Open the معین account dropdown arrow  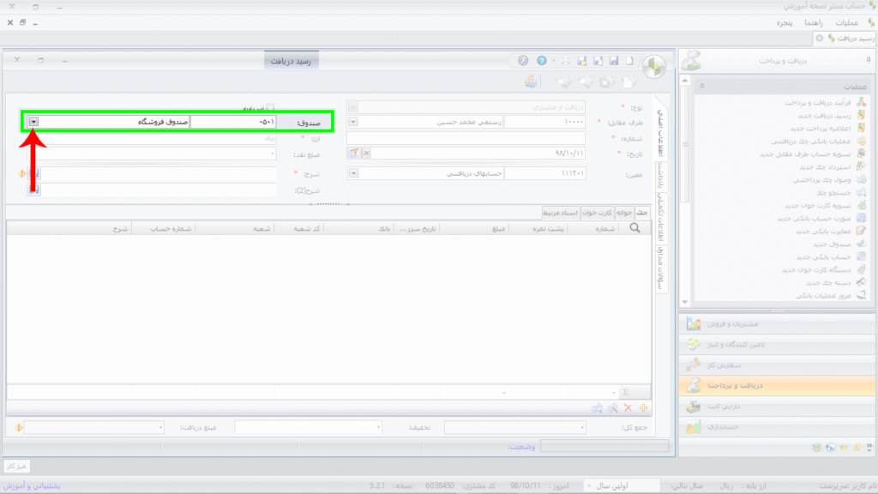[353, 173]
